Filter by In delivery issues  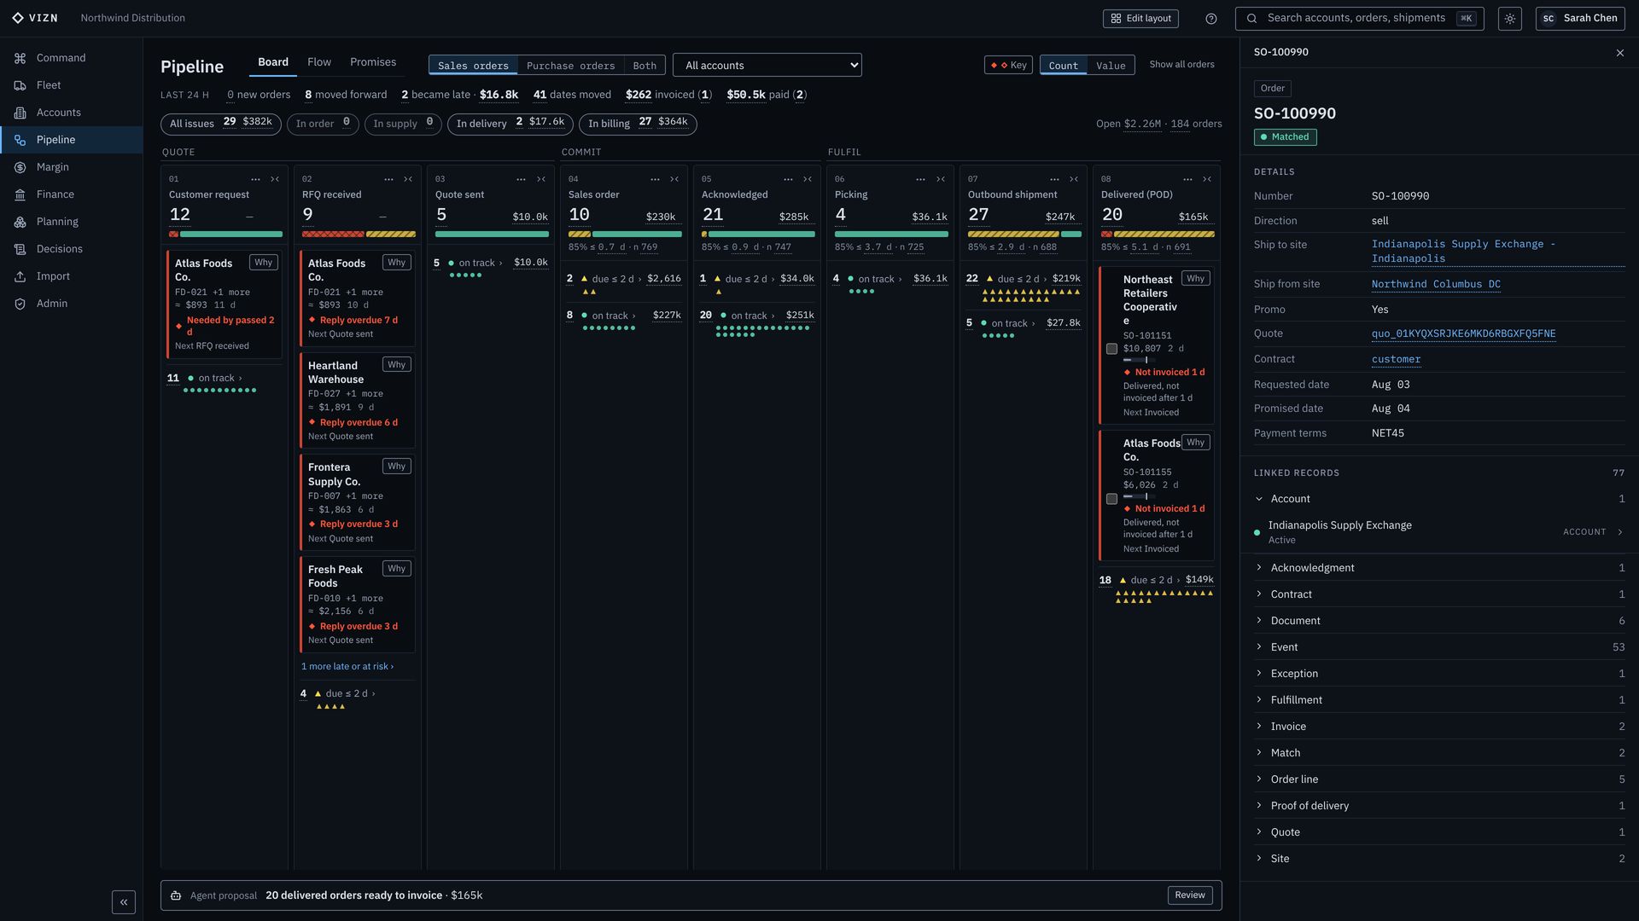coord(510,124)
